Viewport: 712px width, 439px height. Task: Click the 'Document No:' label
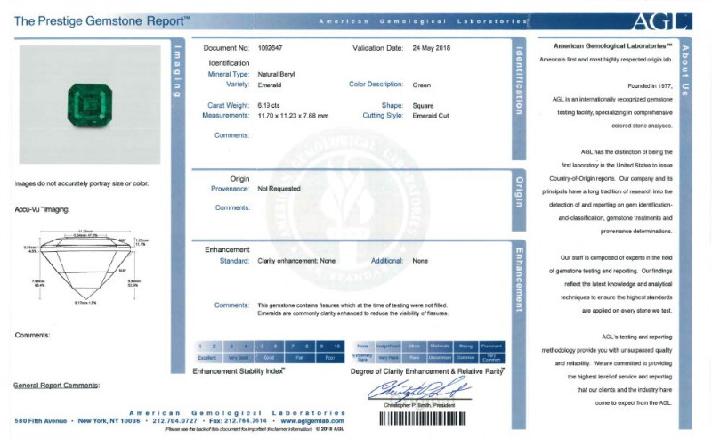(x=226, y=48)
